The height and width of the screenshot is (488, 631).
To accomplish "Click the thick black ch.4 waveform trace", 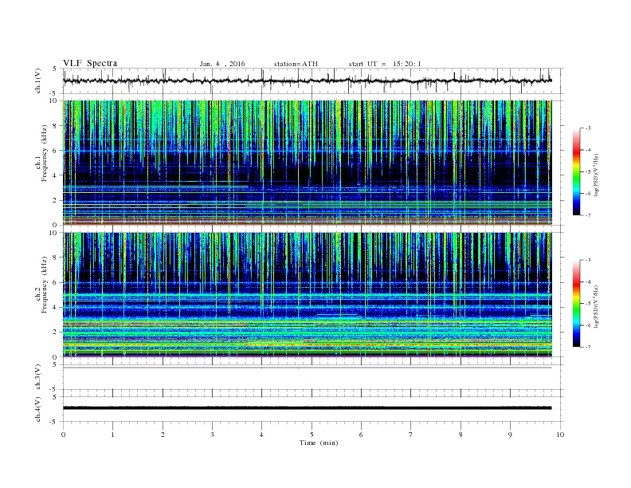I will (x=308, y=408).
